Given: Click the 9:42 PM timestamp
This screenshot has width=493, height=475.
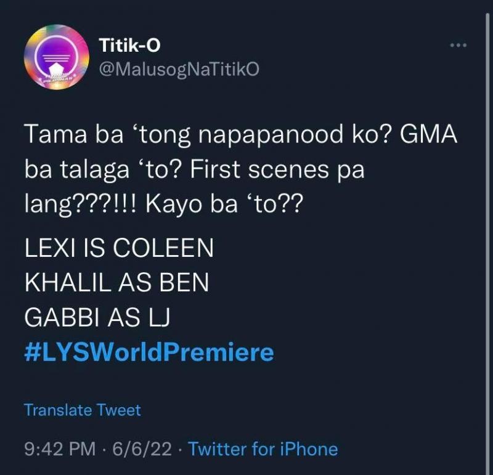Looking at the screenshot, I should [x=59, y=449].
